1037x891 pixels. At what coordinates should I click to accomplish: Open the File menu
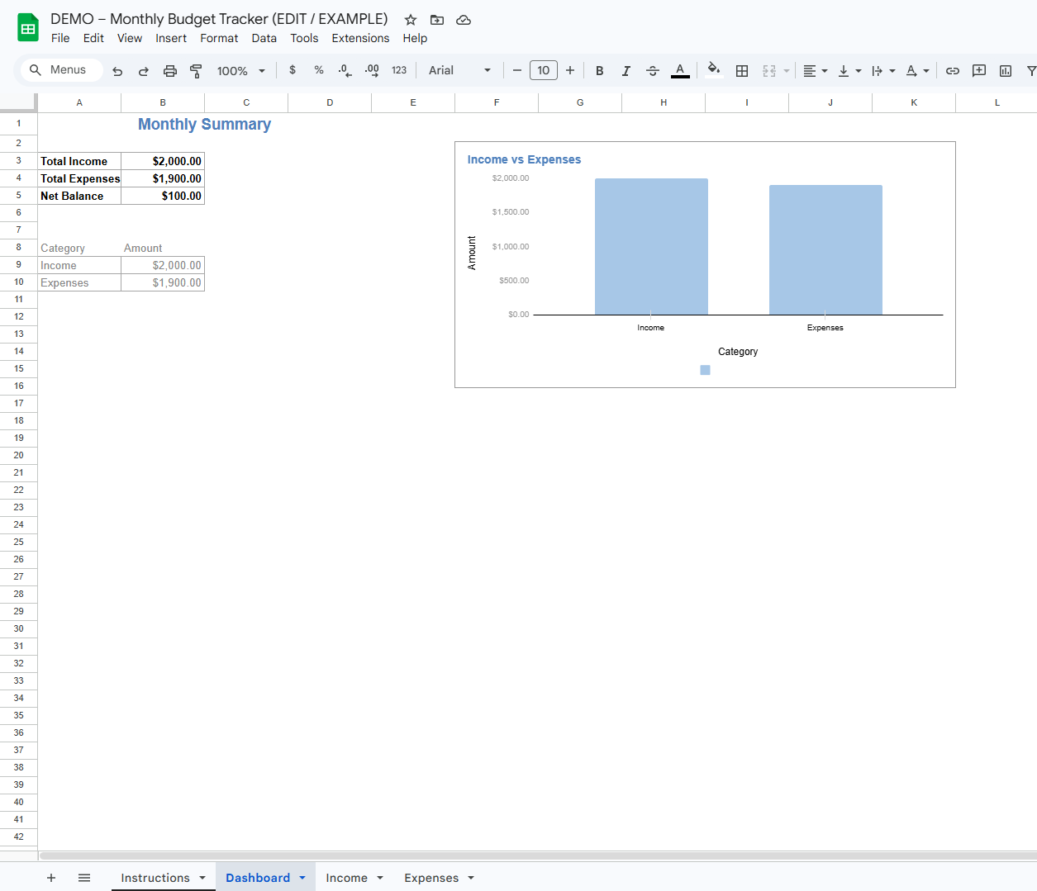point(60,38)
